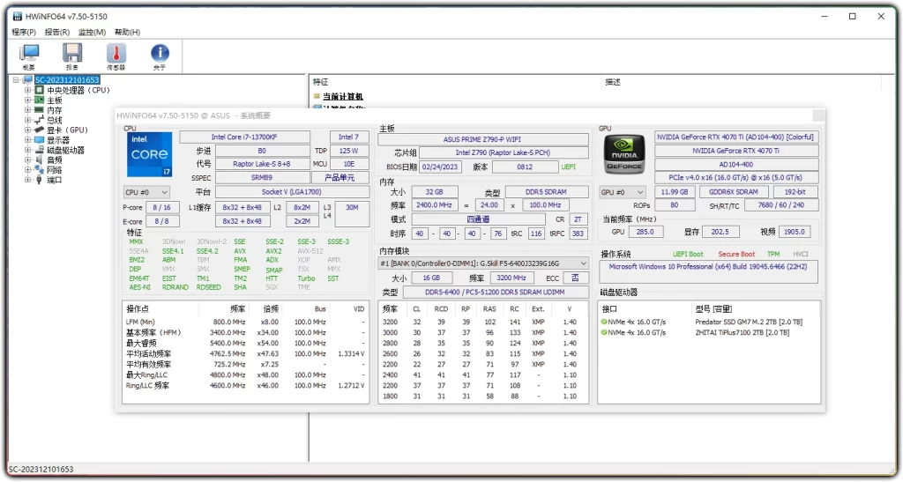Click the Raptor Lake-S 8+8 codename field
This screenshot has width=903, height=482.
pyautogui.click(x=261, y=164)
